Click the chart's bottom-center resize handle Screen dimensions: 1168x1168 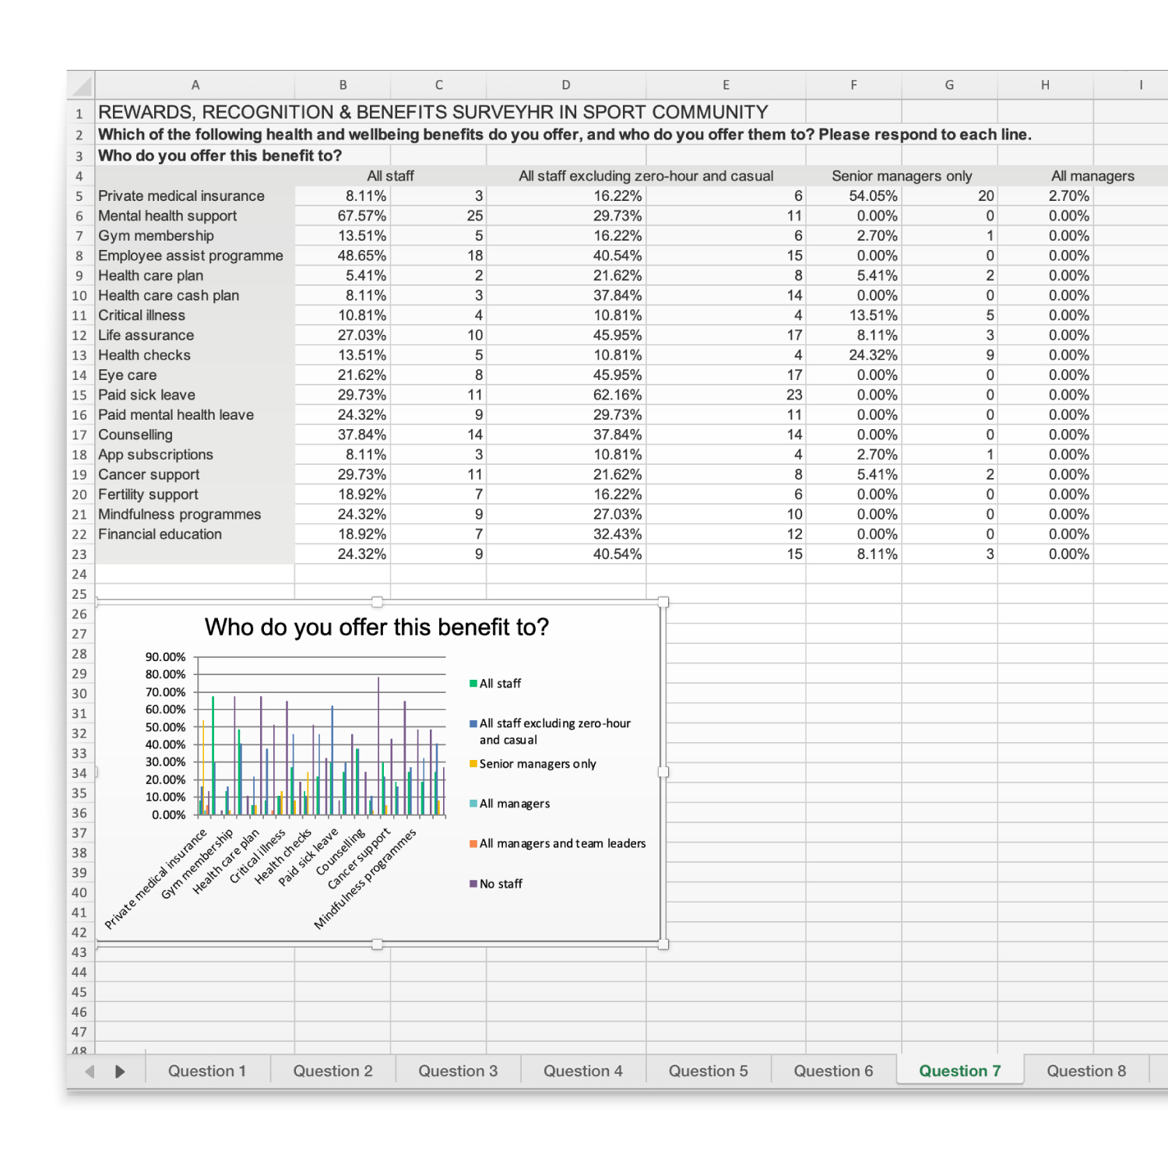(377, 945)
